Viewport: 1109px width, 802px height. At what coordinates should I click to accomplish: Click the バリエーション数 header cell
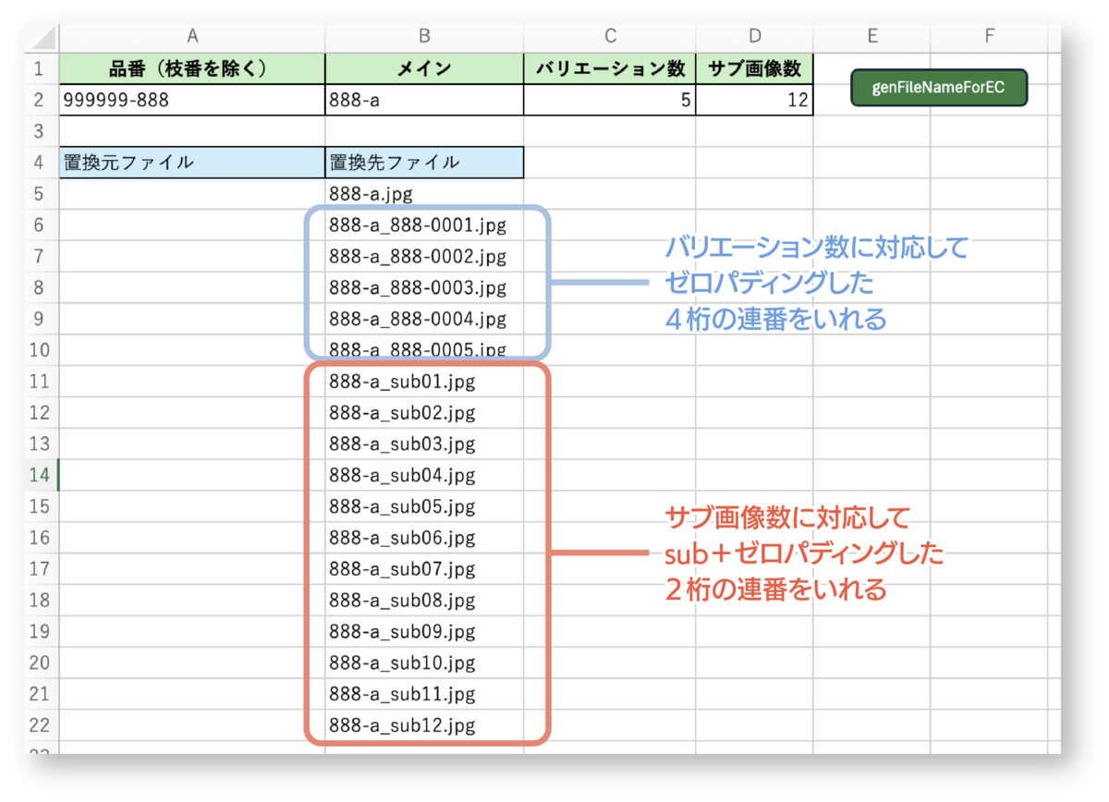tap(610, 68)
